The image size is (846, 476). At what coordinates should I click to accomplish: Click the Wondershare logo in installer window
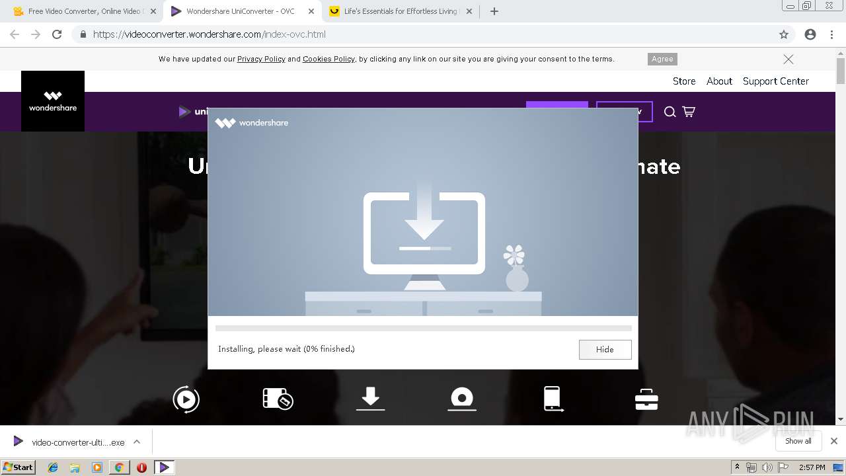[x=252, y=123]
